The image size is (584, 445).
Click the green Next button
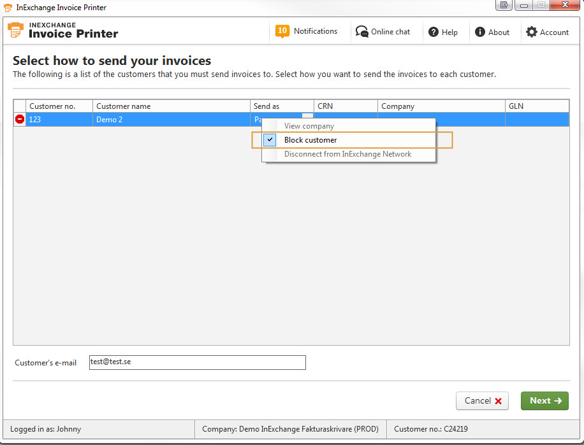544,401
